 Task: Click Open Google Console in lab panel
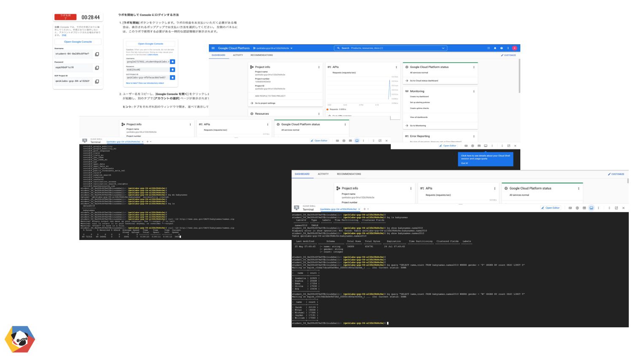click(x=78, y=42)
